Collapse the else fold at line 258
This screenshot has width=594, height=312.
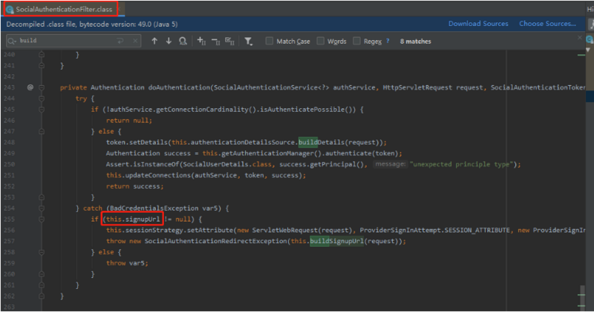[x=42, y=252]
